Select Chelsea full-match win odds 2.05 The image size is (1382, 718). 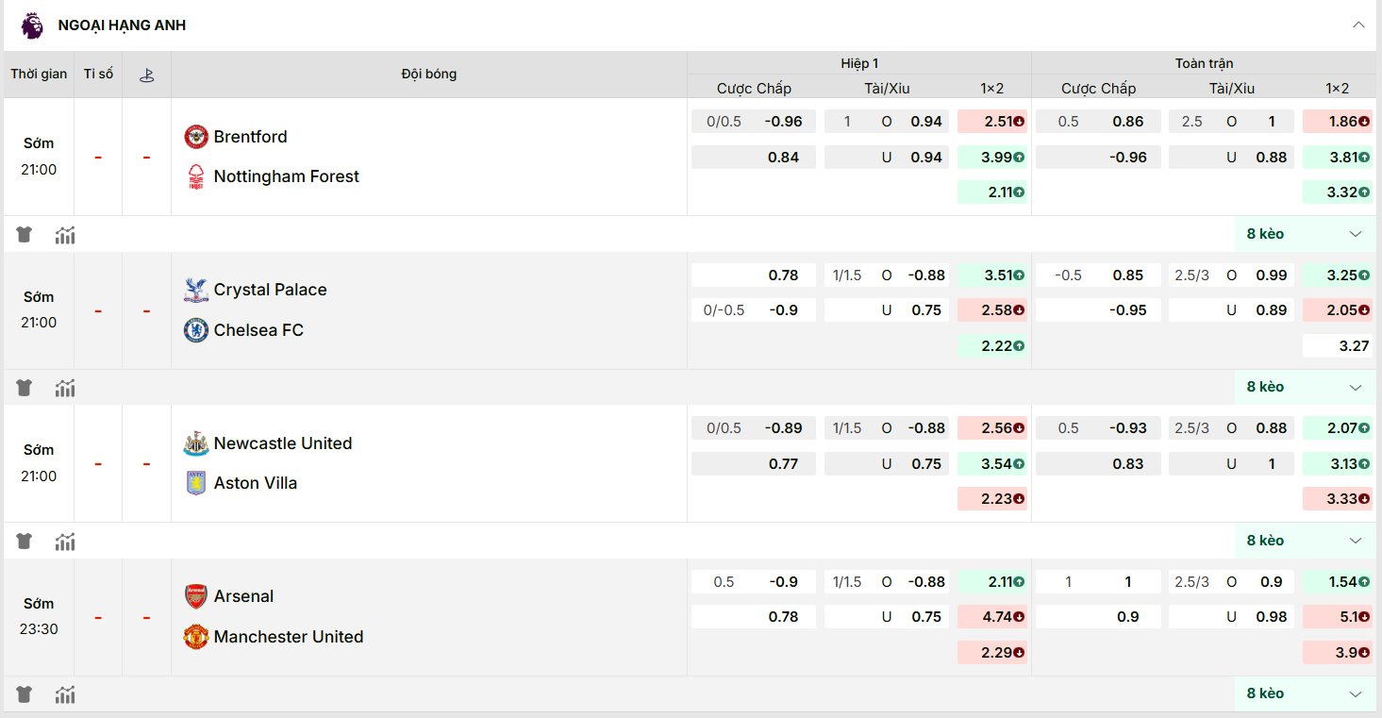coord(1337,310)
